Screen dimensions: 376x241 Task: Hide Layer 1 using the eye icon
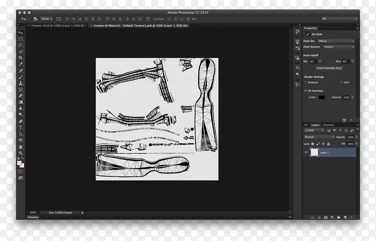click(306, 152)
